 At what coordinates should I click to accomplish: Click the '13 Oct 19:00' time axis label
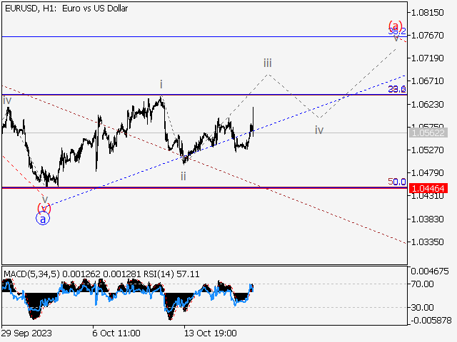click(x=210, y=333)
